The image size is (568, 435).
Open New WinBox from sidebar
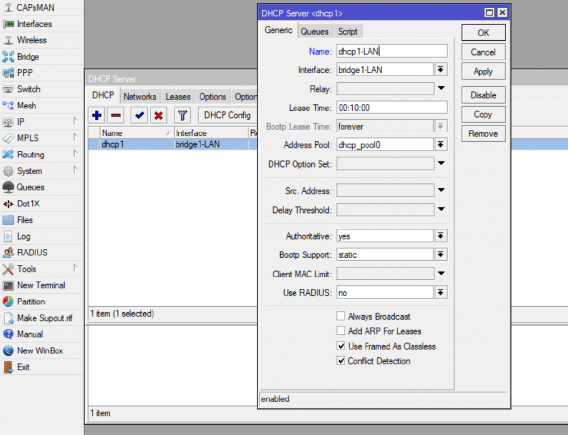click(40, 350)
